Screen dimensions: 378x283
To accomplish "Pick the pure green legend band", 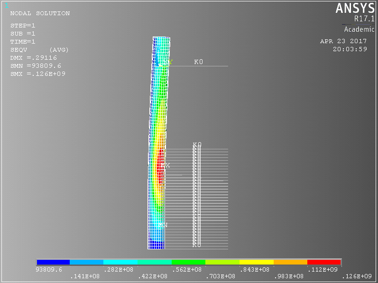I will [189, 262].
